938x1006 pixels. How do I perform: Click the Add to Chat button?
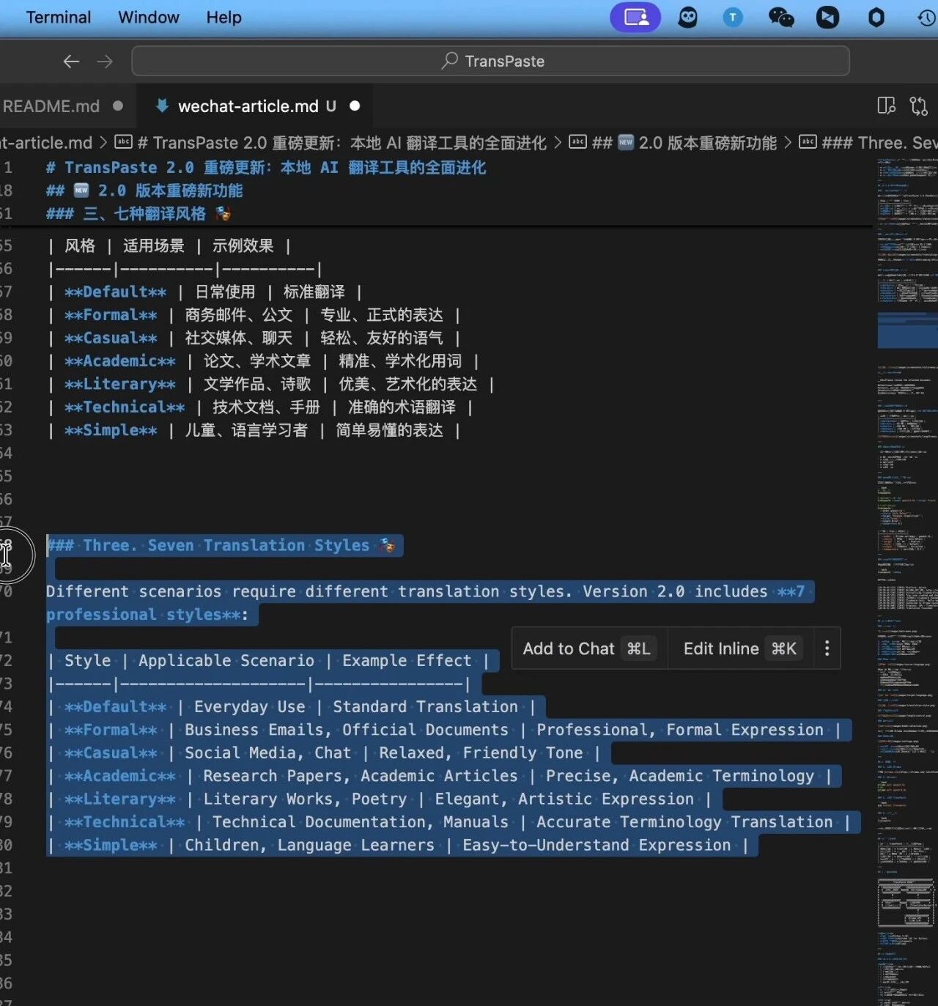point(588,648)
